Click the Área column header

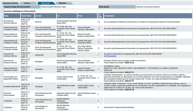[x=12, y=16]
